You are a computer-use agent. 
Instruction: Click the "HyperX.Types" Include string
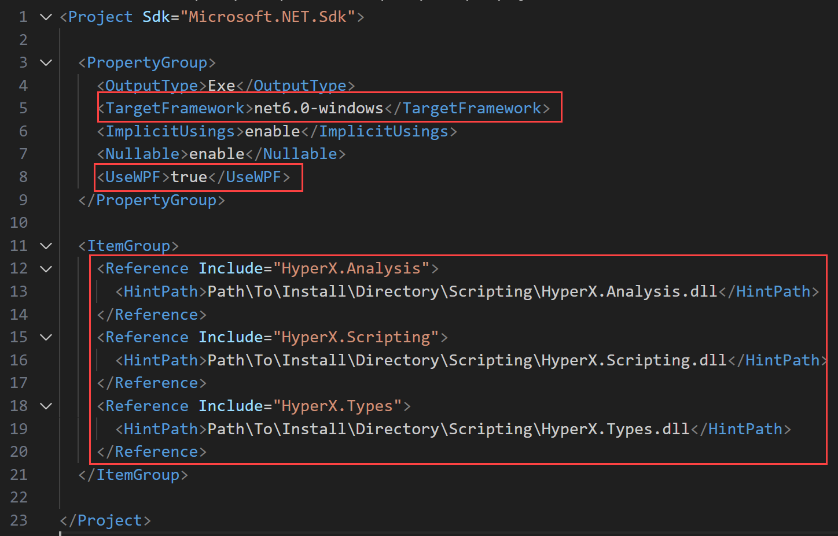click(x=337, y=406)
